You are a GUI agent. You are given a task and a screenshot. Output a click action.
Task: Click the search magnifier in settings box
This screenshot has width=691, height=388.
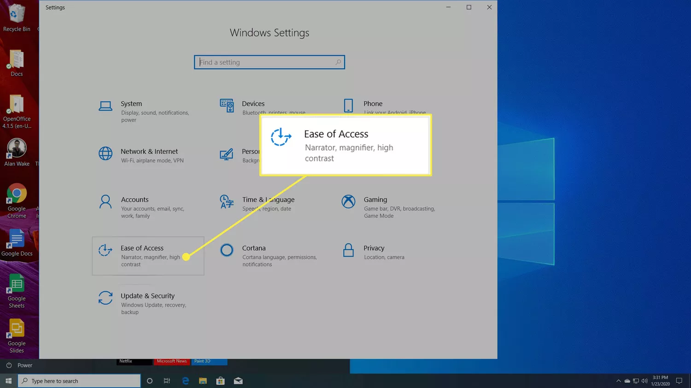click(338, 62)
